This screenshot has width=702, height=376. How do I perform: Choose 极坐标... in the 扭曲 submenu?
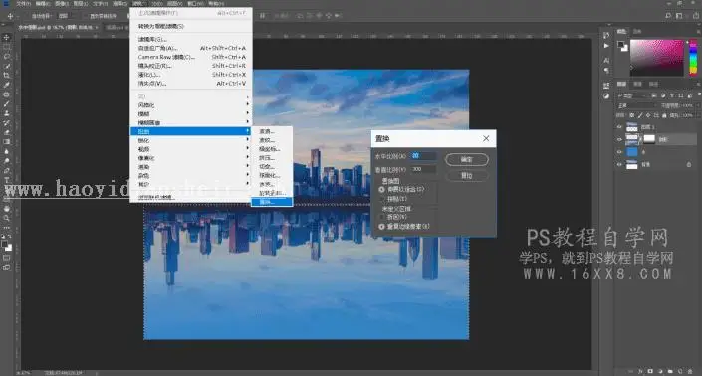(272, 149)
